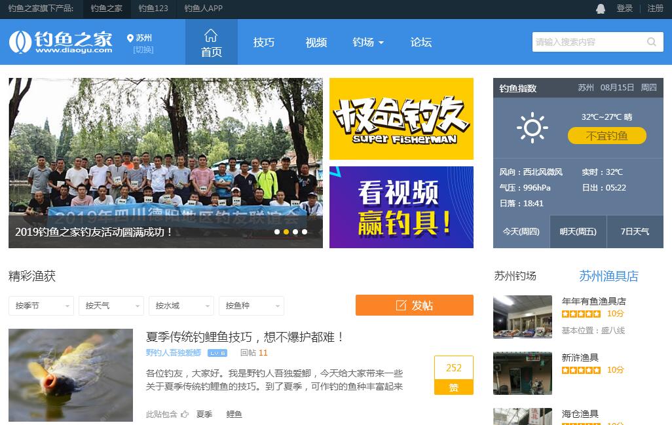This screenshot has width=672, height=425.
Task: Open the 按季节 filter dropdown
Action: (41, 306)
